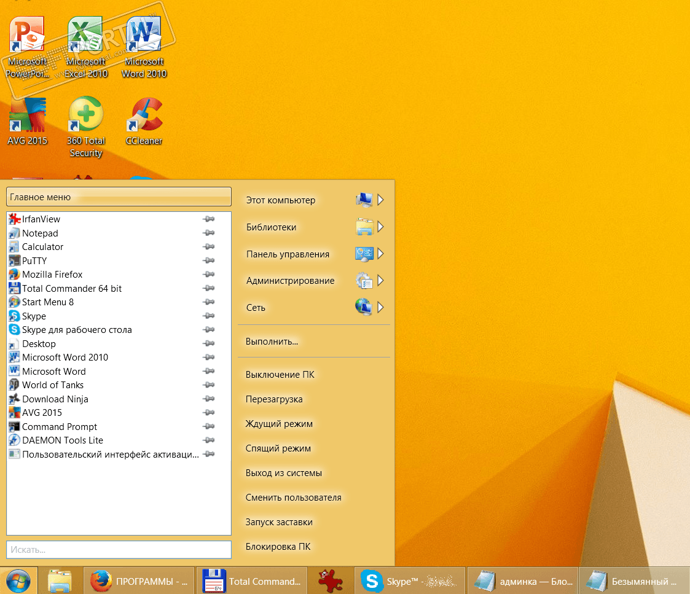Open the IrfanView taskbar button
The height and width of the screenshot is (594, 690).
331,581
